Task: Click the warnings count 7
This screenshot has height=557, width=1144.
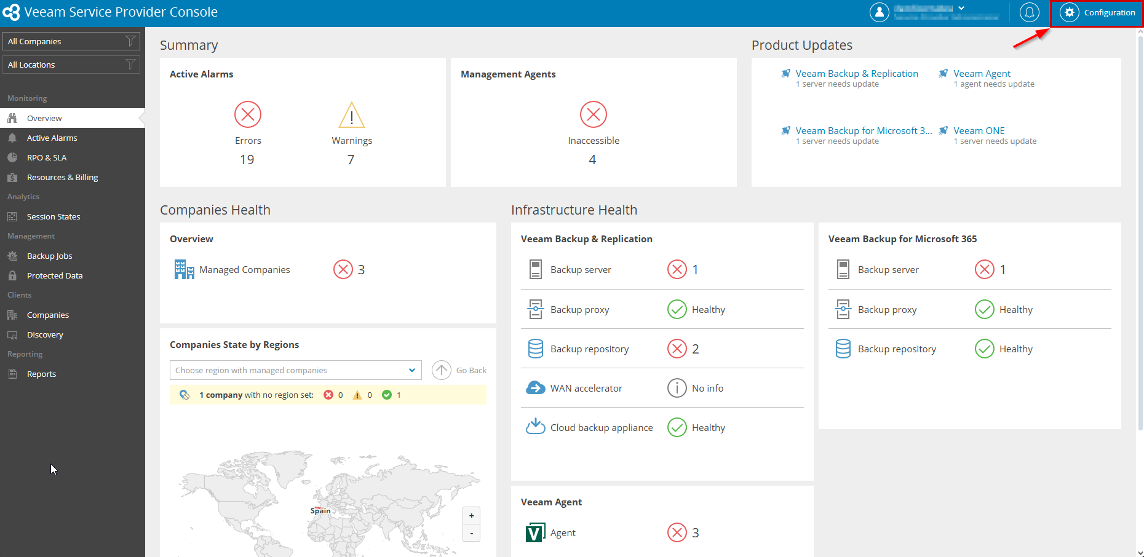Action: (x=351, y=160)
